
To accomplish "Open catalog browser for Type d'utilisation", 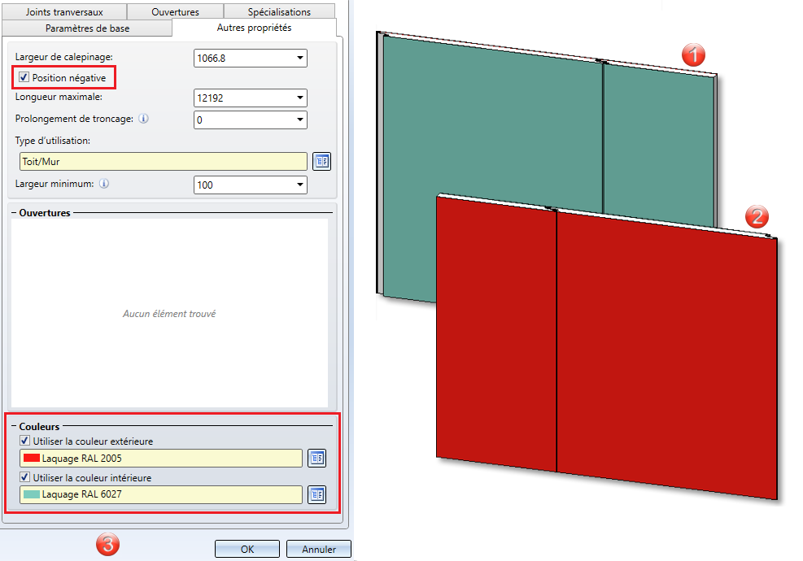I will [x=321, y=161].
